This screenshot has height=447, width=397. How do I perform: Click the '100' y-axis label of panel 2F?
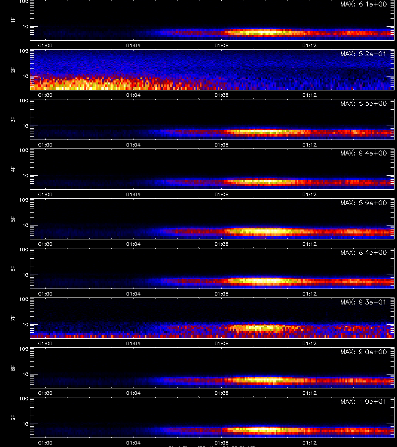[x=24, y=51]
